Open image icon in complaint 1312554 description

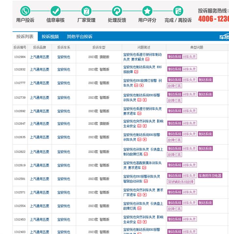(139, 208)
